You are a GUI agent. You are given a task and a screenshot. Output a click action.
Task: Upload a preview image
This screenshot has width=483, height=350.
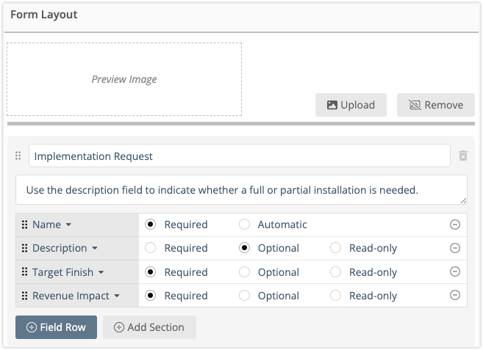coord(351,105)
